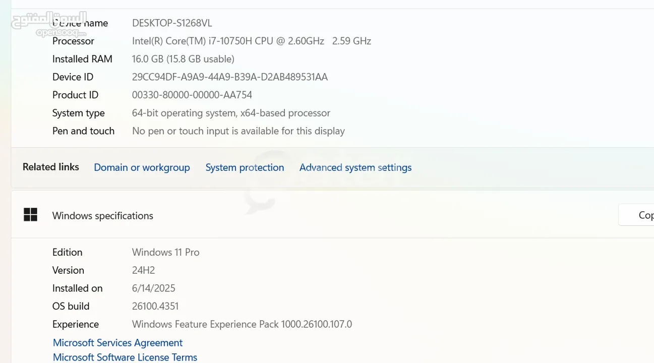Open Advanced system settings

tap(355, 167)
